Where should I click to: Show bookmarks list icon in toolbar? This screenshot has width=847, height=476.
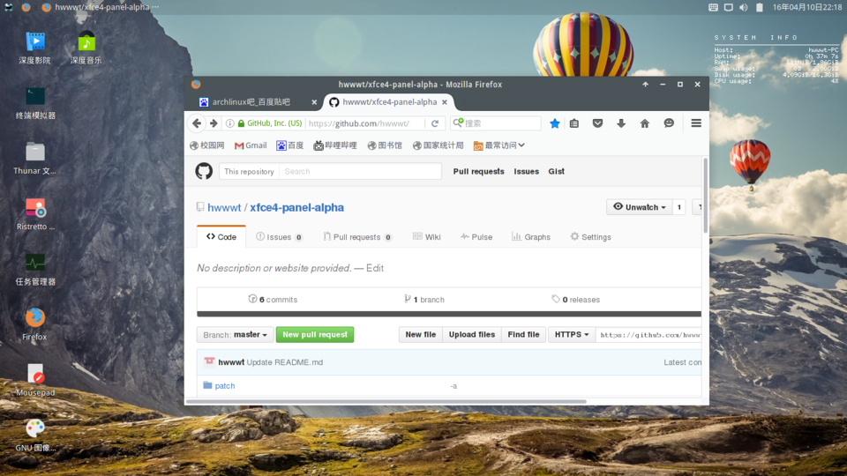[x=574, y=123]
